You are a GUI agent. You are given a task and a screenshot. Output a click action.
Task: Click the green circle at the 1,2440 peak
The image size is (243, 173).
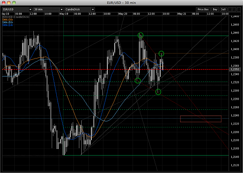pyautogui.click(x=140, y=35)
